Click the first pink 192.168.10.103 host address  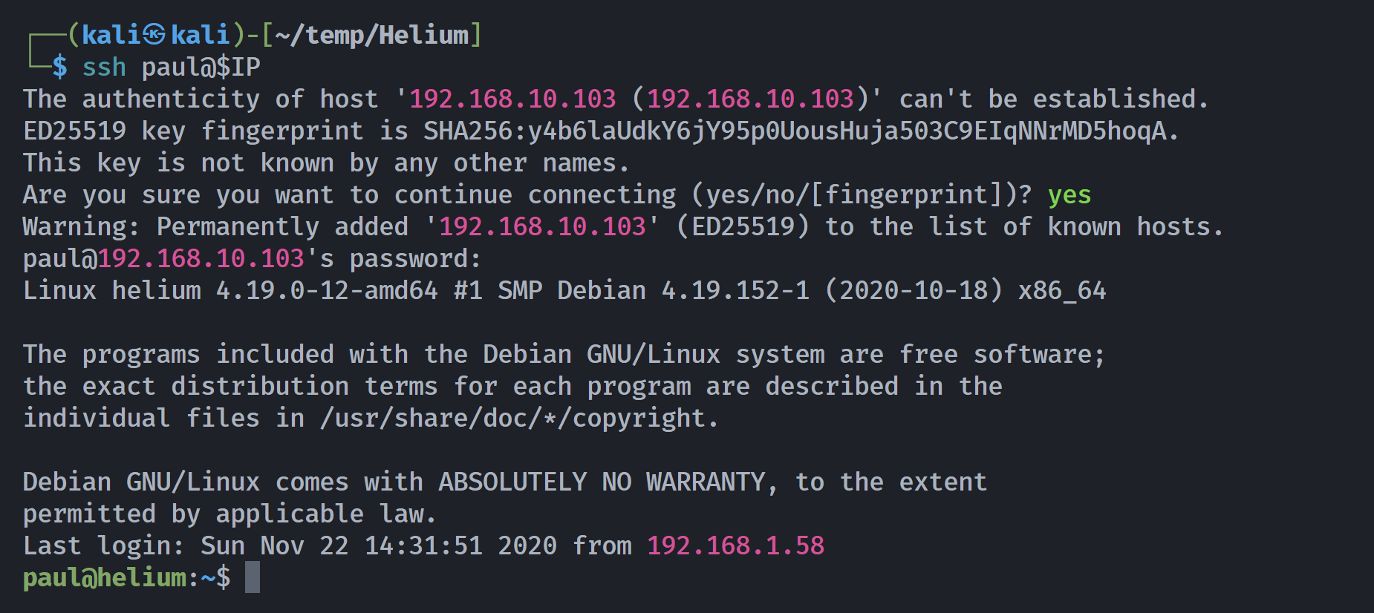(512, 99)
